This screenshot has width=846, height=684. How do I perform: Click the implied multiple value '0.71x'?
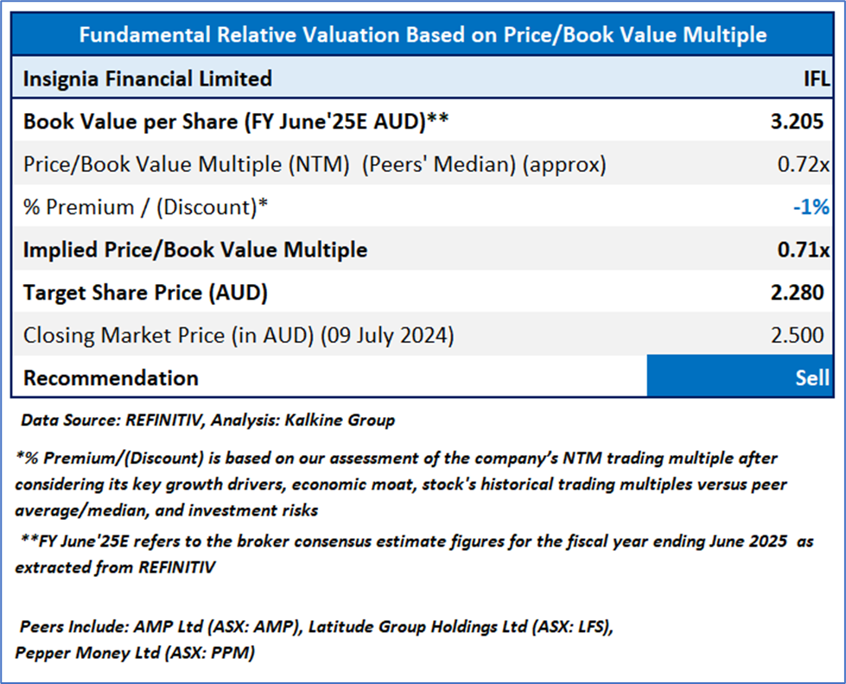pos(804,250)
